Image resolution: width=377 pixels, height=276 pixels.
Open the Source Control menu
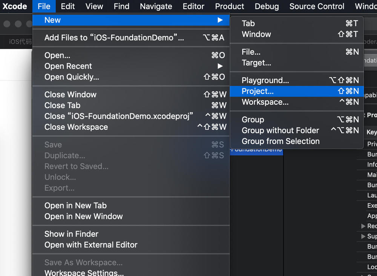[x=317, y=6]
